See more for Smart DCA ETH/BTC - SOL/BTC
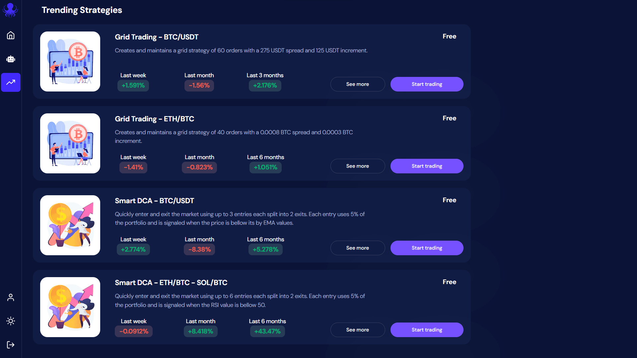 (358, 330)
